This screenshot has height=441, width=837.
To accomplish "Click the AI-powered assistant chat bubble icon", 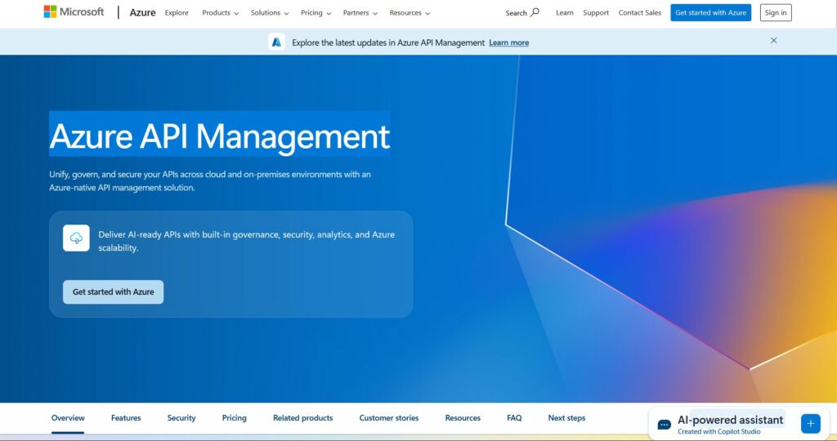I will [664, 425].
